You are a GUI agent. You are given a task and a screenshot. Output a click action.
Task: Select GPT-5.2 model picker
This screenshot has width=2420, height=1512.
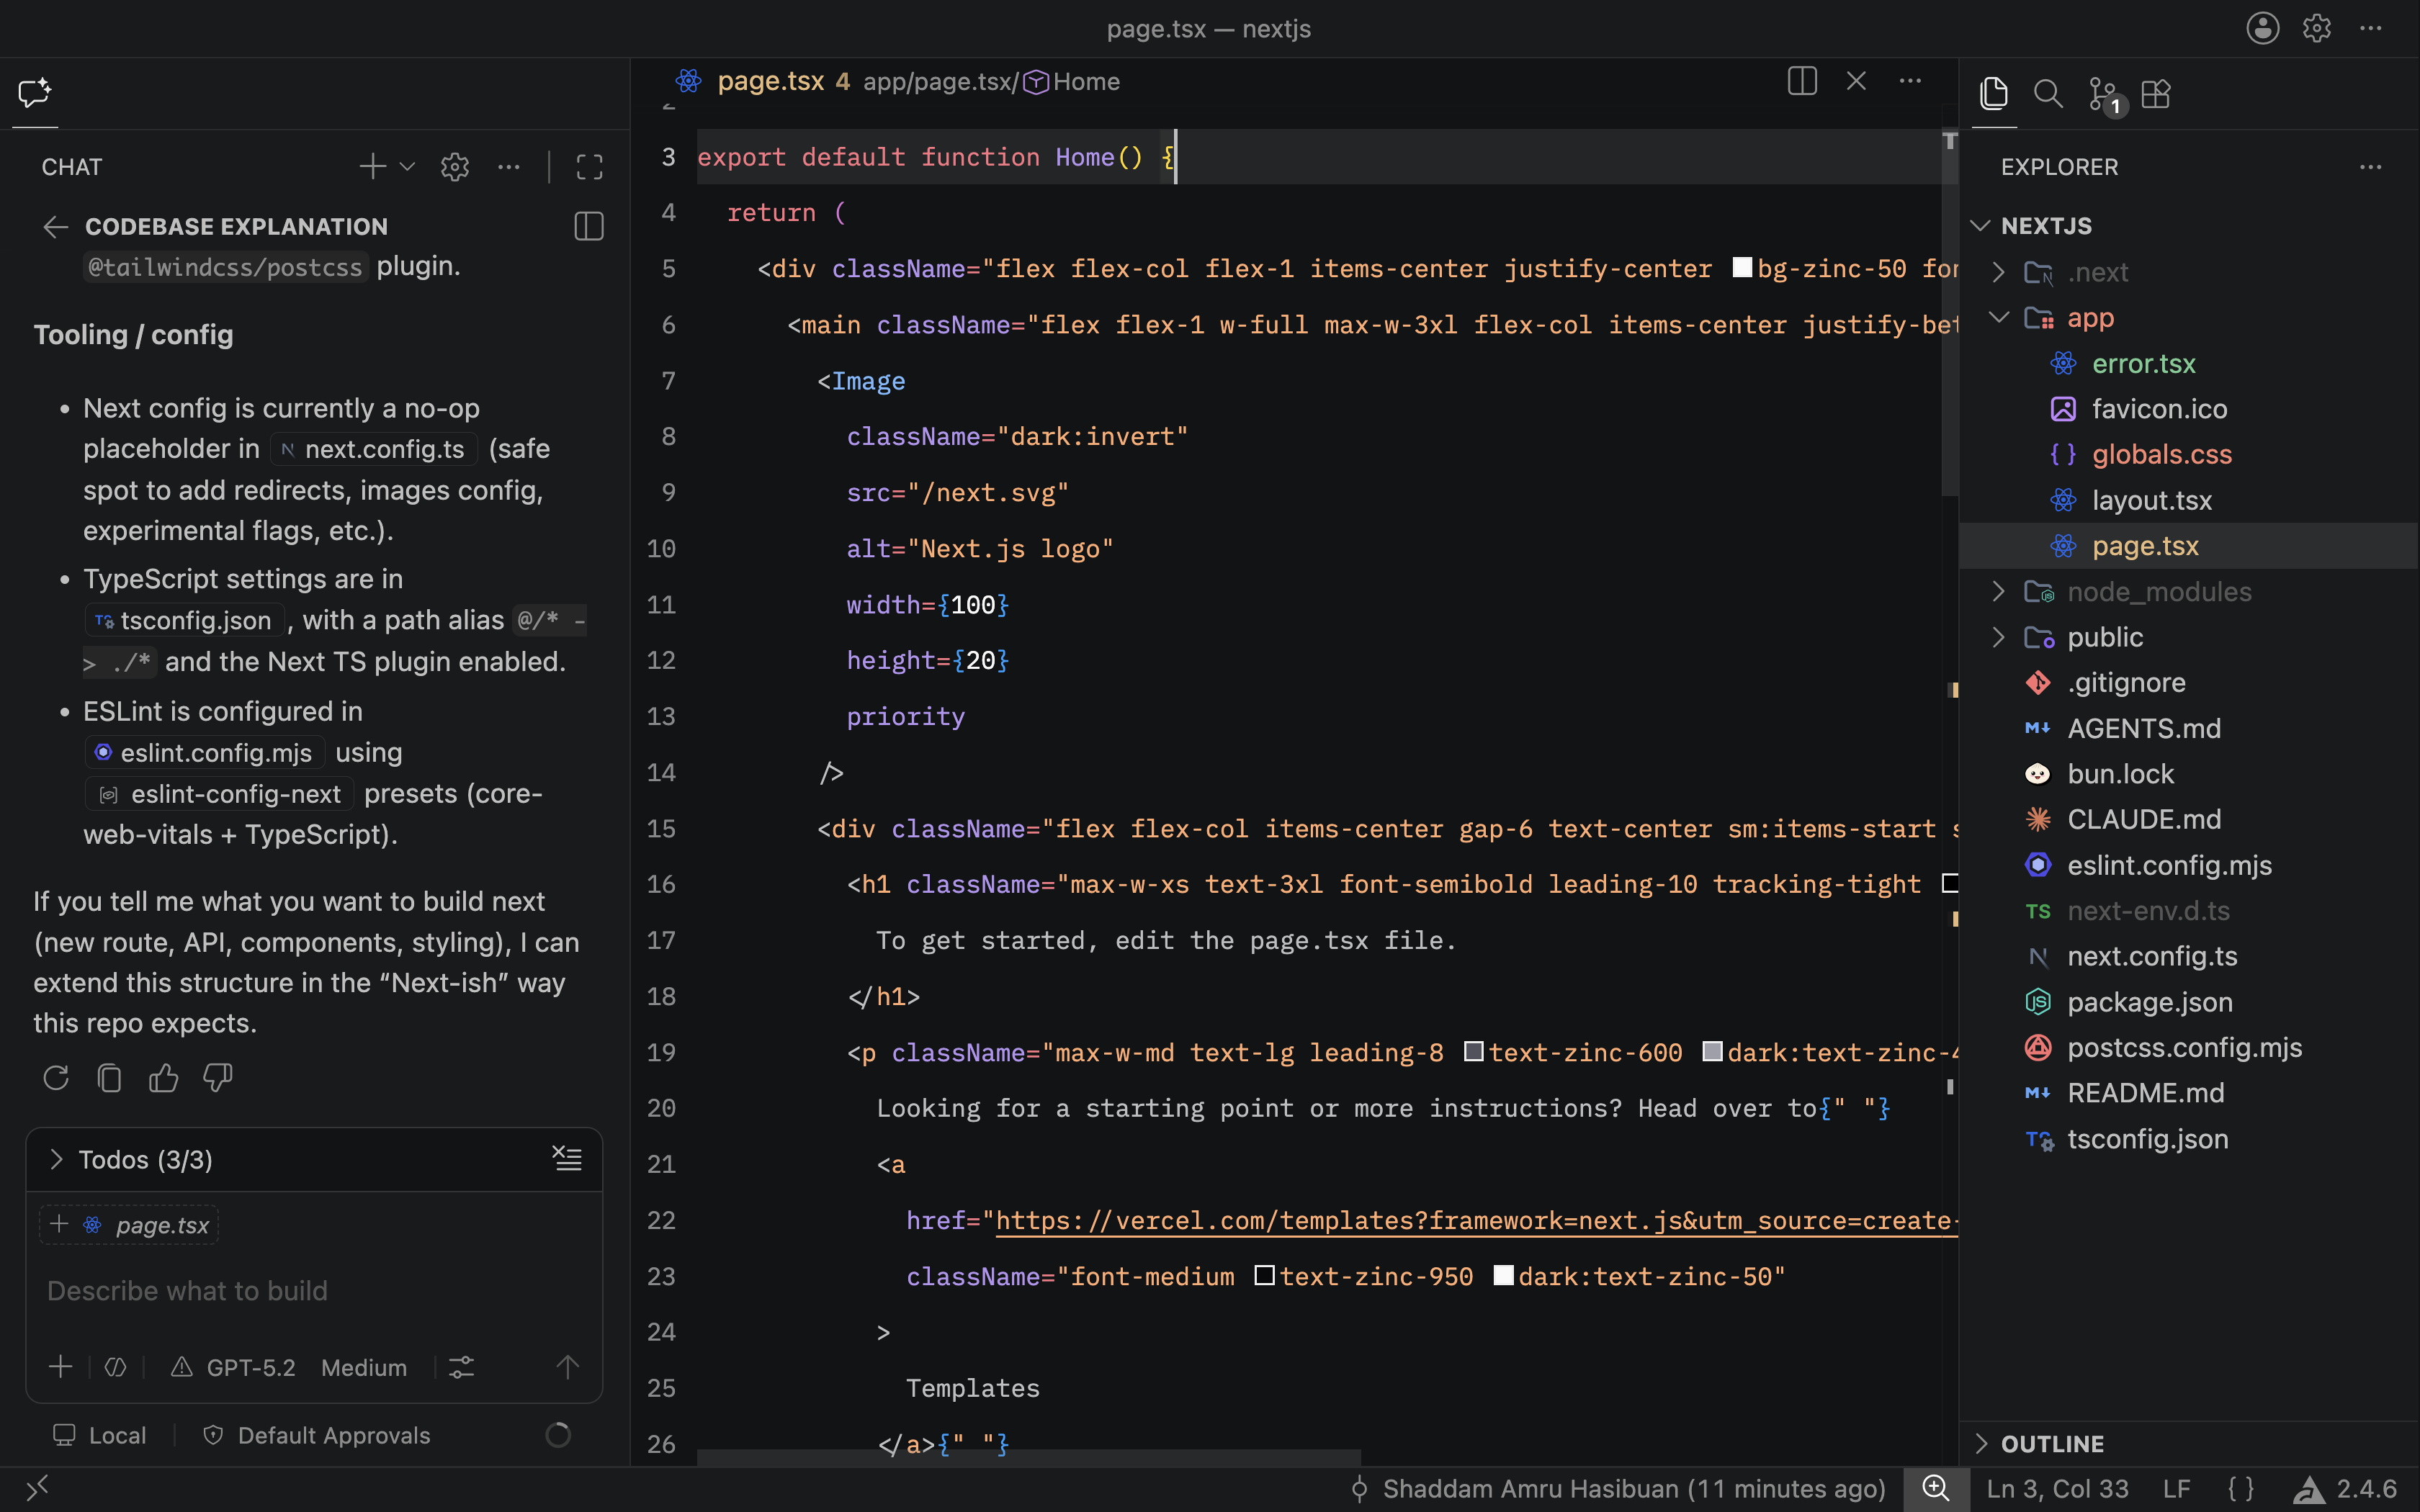[x=250, y=1367]
